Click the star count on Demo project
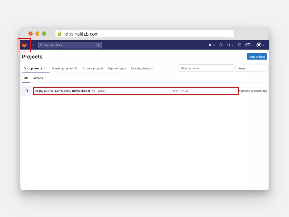The image size is (289, 217). pyautogui.click(x=176, y=91)
